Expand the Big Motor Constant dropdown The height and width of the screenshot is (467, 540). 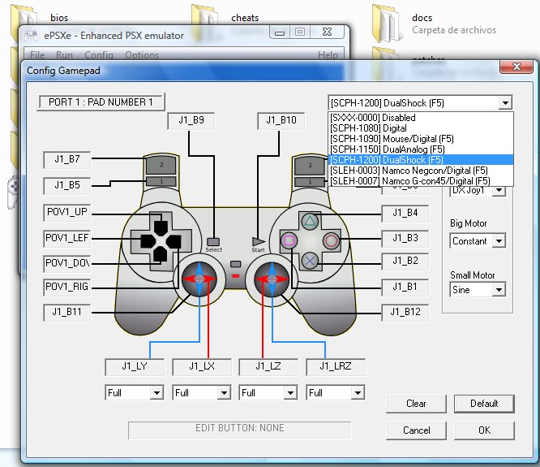coord(499,240)
